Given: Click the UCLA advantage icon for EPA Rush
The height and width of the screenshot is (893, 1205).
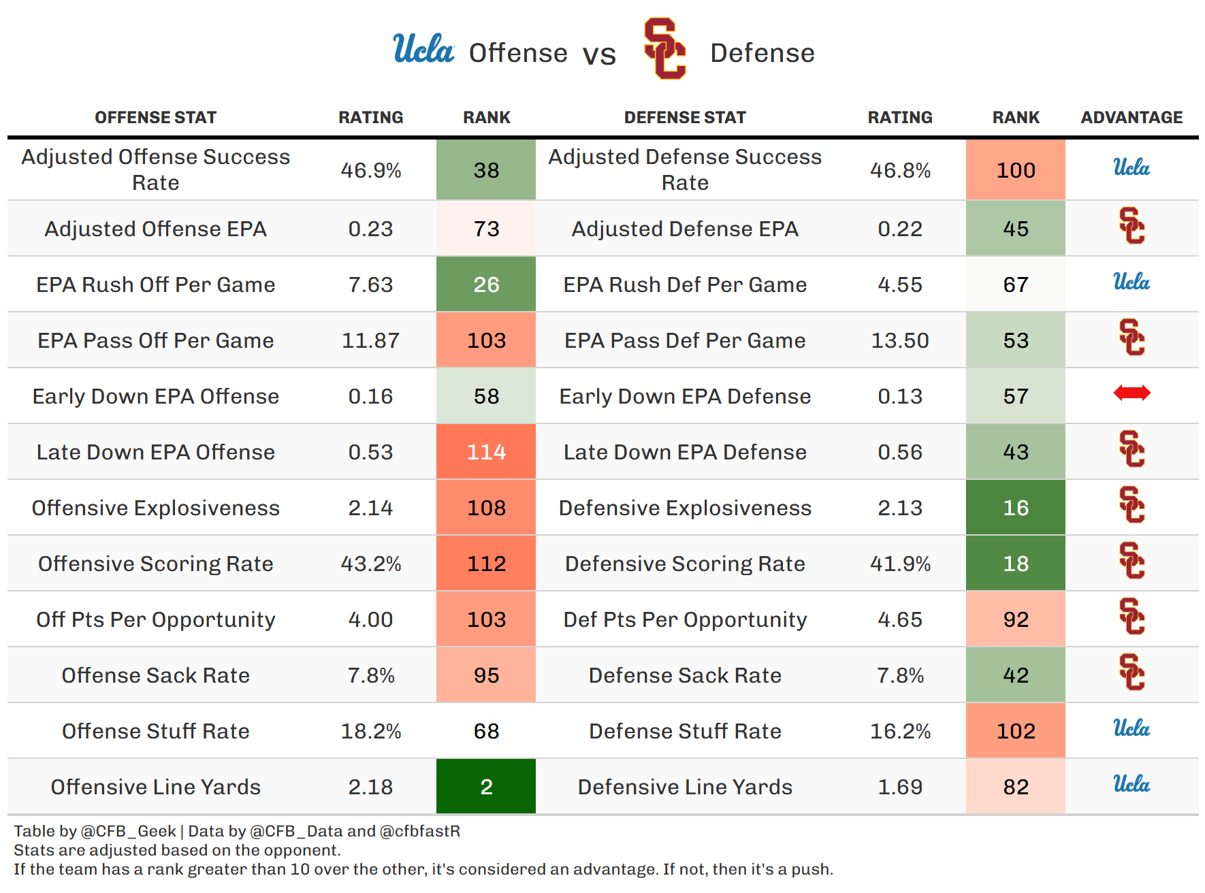Looking at the screenshot, I should click(1131, 282).
